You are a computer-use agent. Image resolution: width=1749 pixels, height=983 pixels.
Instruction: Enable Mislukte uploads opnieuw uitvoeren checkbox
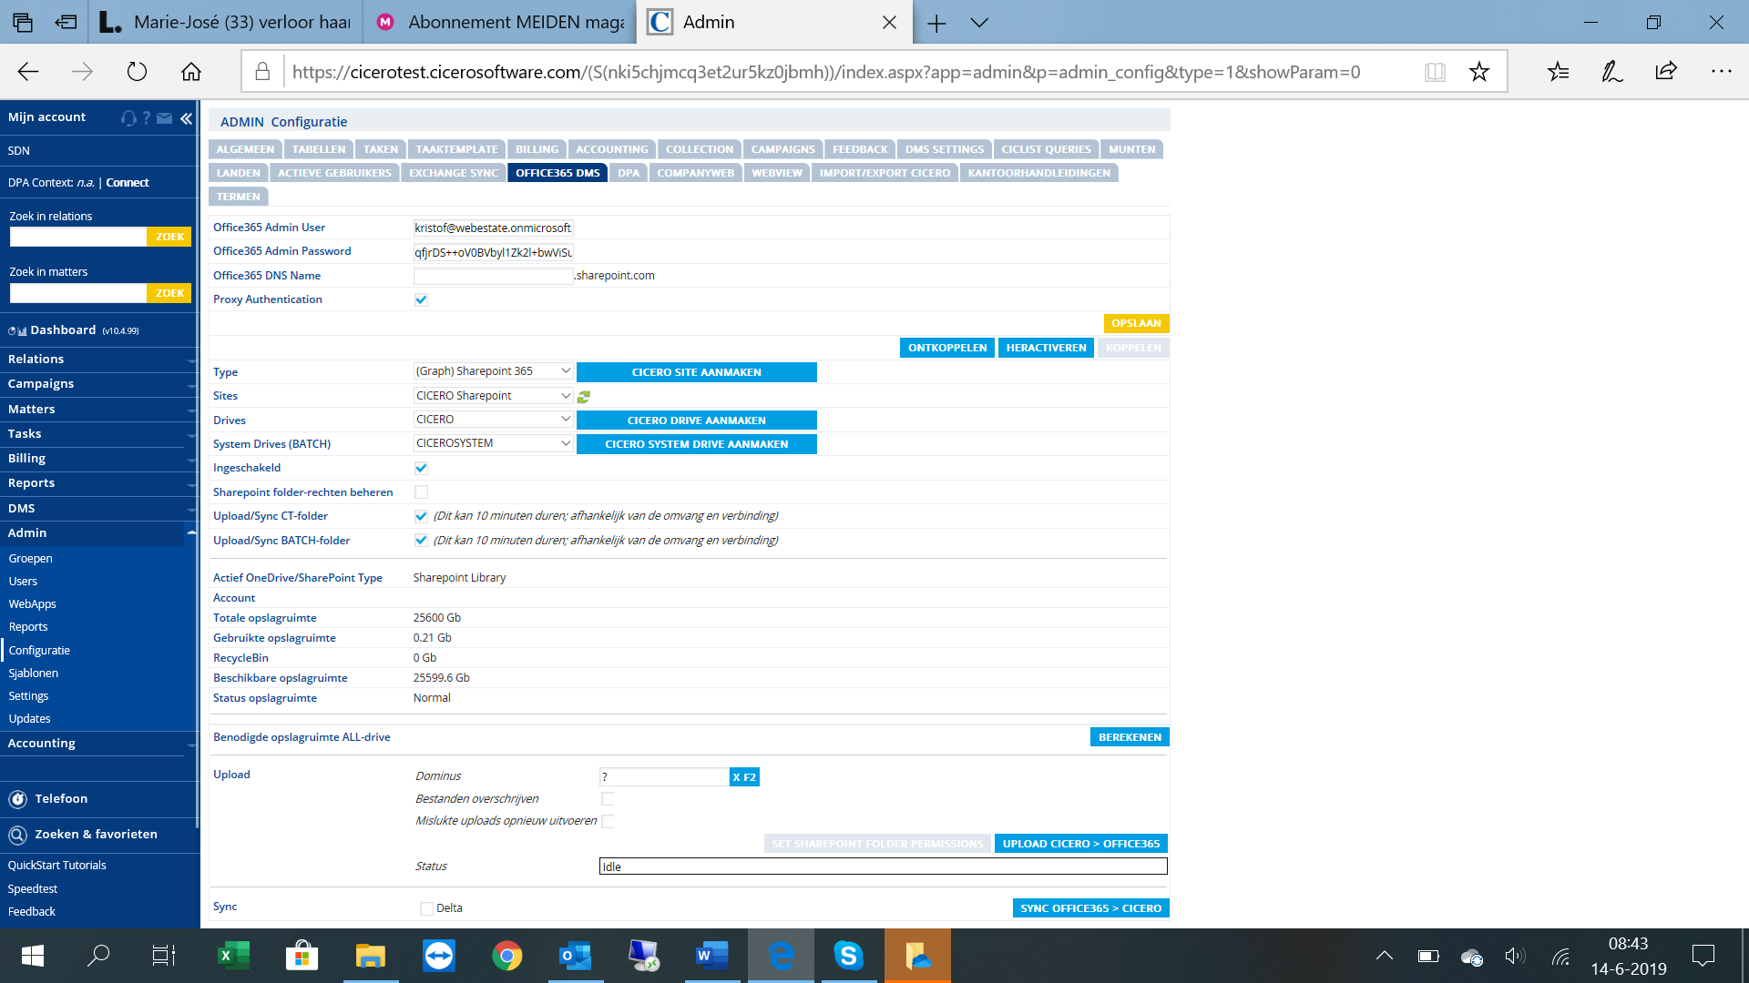(608, 821)
